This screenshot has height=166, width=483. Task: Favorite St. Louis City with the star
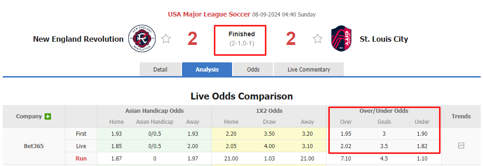(x=317, y=39)
